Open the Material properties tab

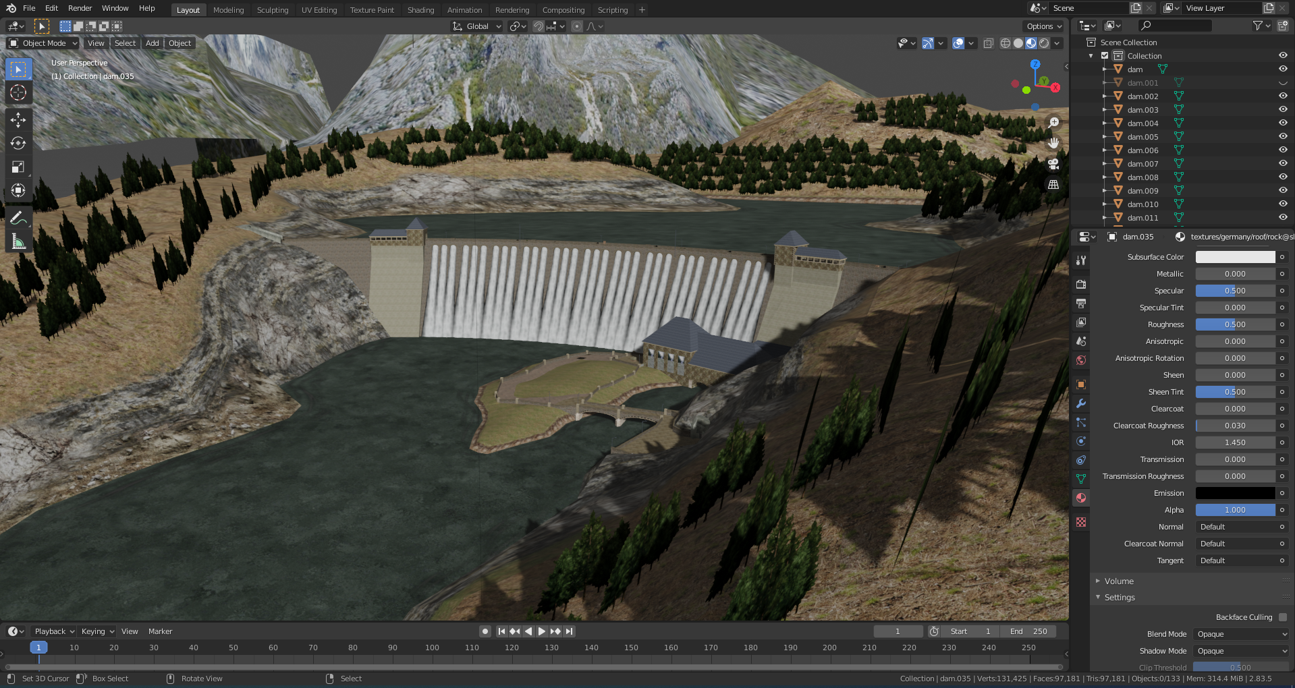1081,498
